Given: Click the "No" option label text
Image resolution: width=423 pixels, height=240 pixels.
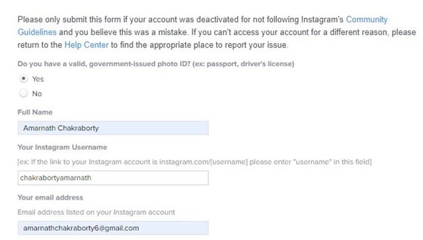Looking at the screenshot, I should coord(37,94).
